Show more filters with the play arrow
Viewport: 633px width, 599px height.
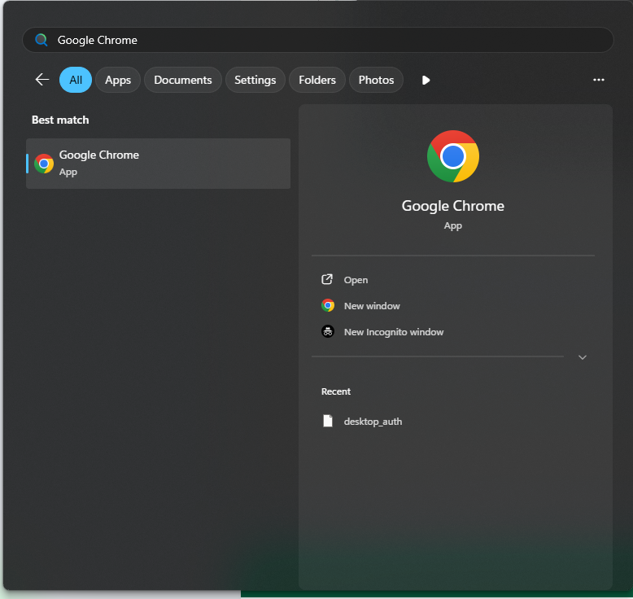coord(426,80)
